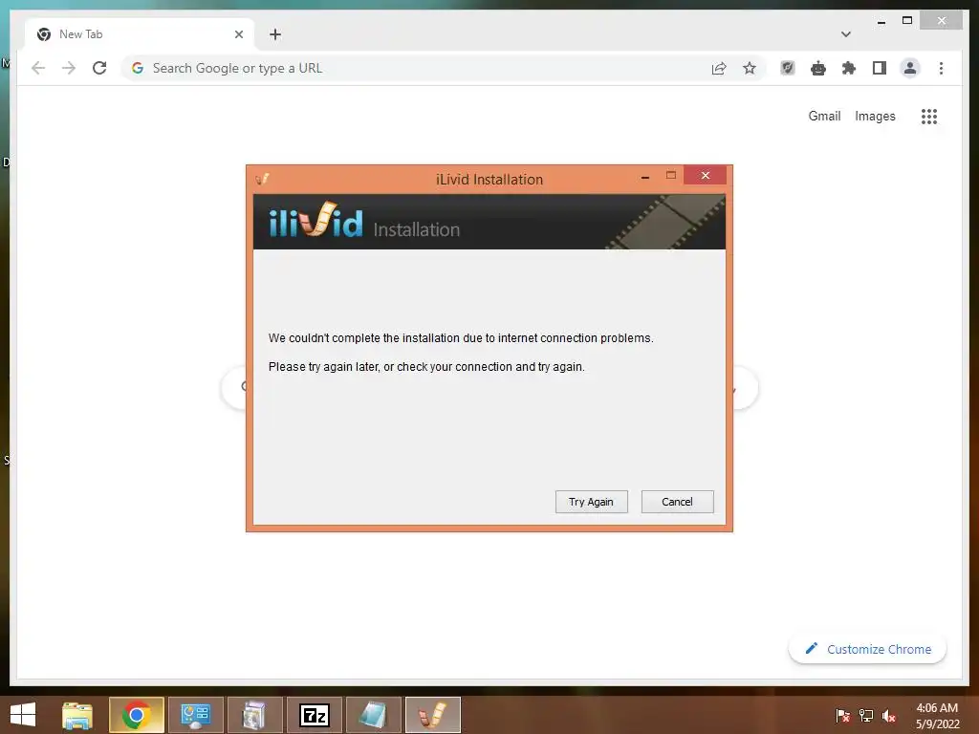Share this page from the address bar
Screen dimensions: 979x734
[x=719, y=68]
